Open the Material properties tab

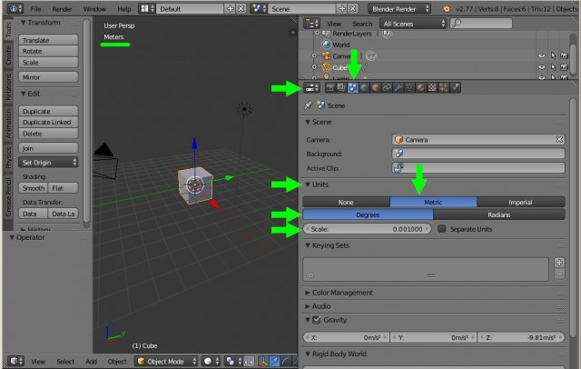(x=421, y=87)
